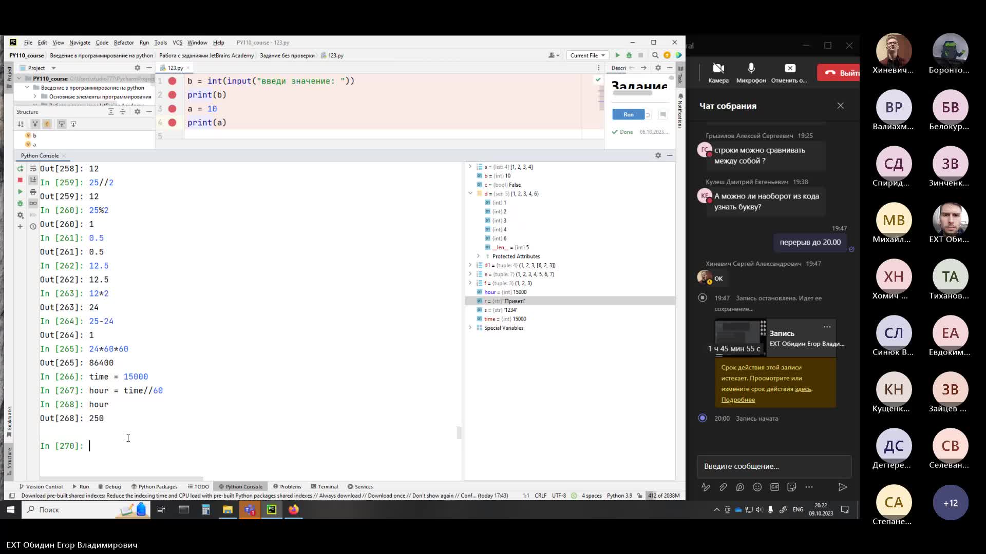Image resolution: width=986 pixels, height=554 pixels.
Task: Toggle scroll to end in the console
Action: click(33, 180)
